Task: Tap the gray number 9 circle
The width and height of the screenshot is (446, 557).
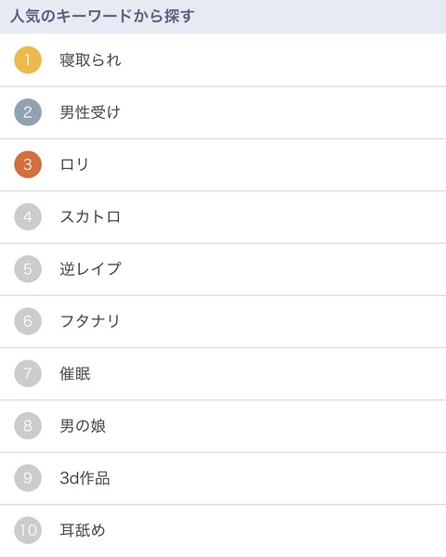Action: [x=28, y=478]
